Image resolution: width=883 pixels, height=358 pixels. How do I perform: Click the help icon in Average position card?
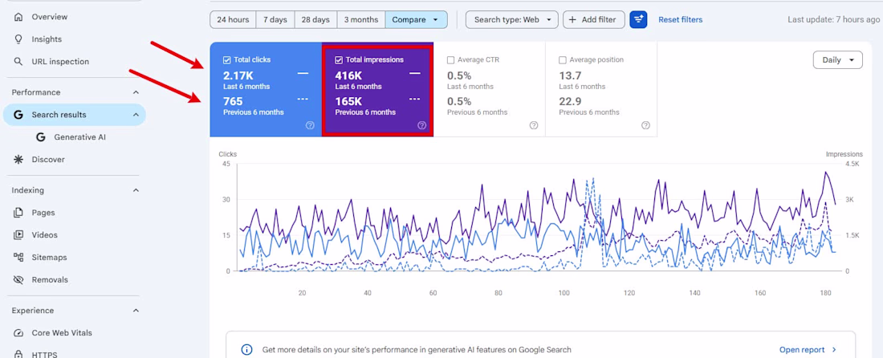646,125
